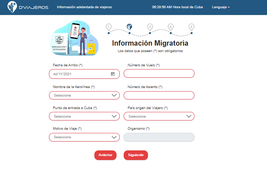The height and width of the screenshot is (170, 267).
Task: Click the Número de Asiento input field
Action: (x=159, y=96)
